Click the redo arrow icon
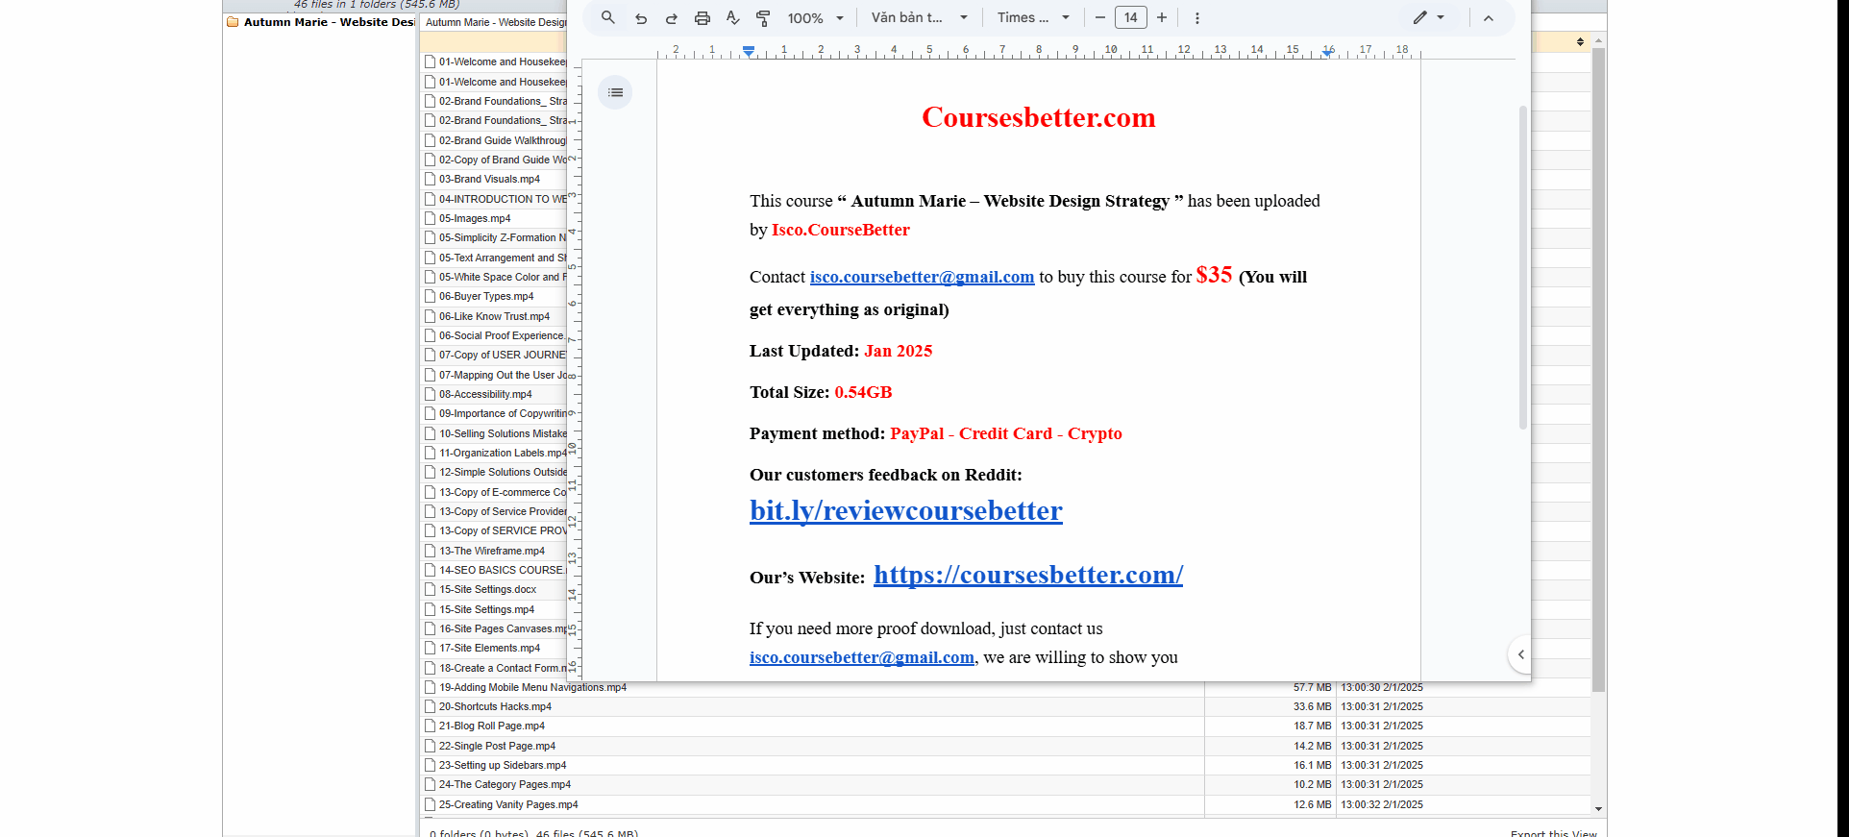Image resolution: width=1849 pixels, height=837 pixels. 672,17
